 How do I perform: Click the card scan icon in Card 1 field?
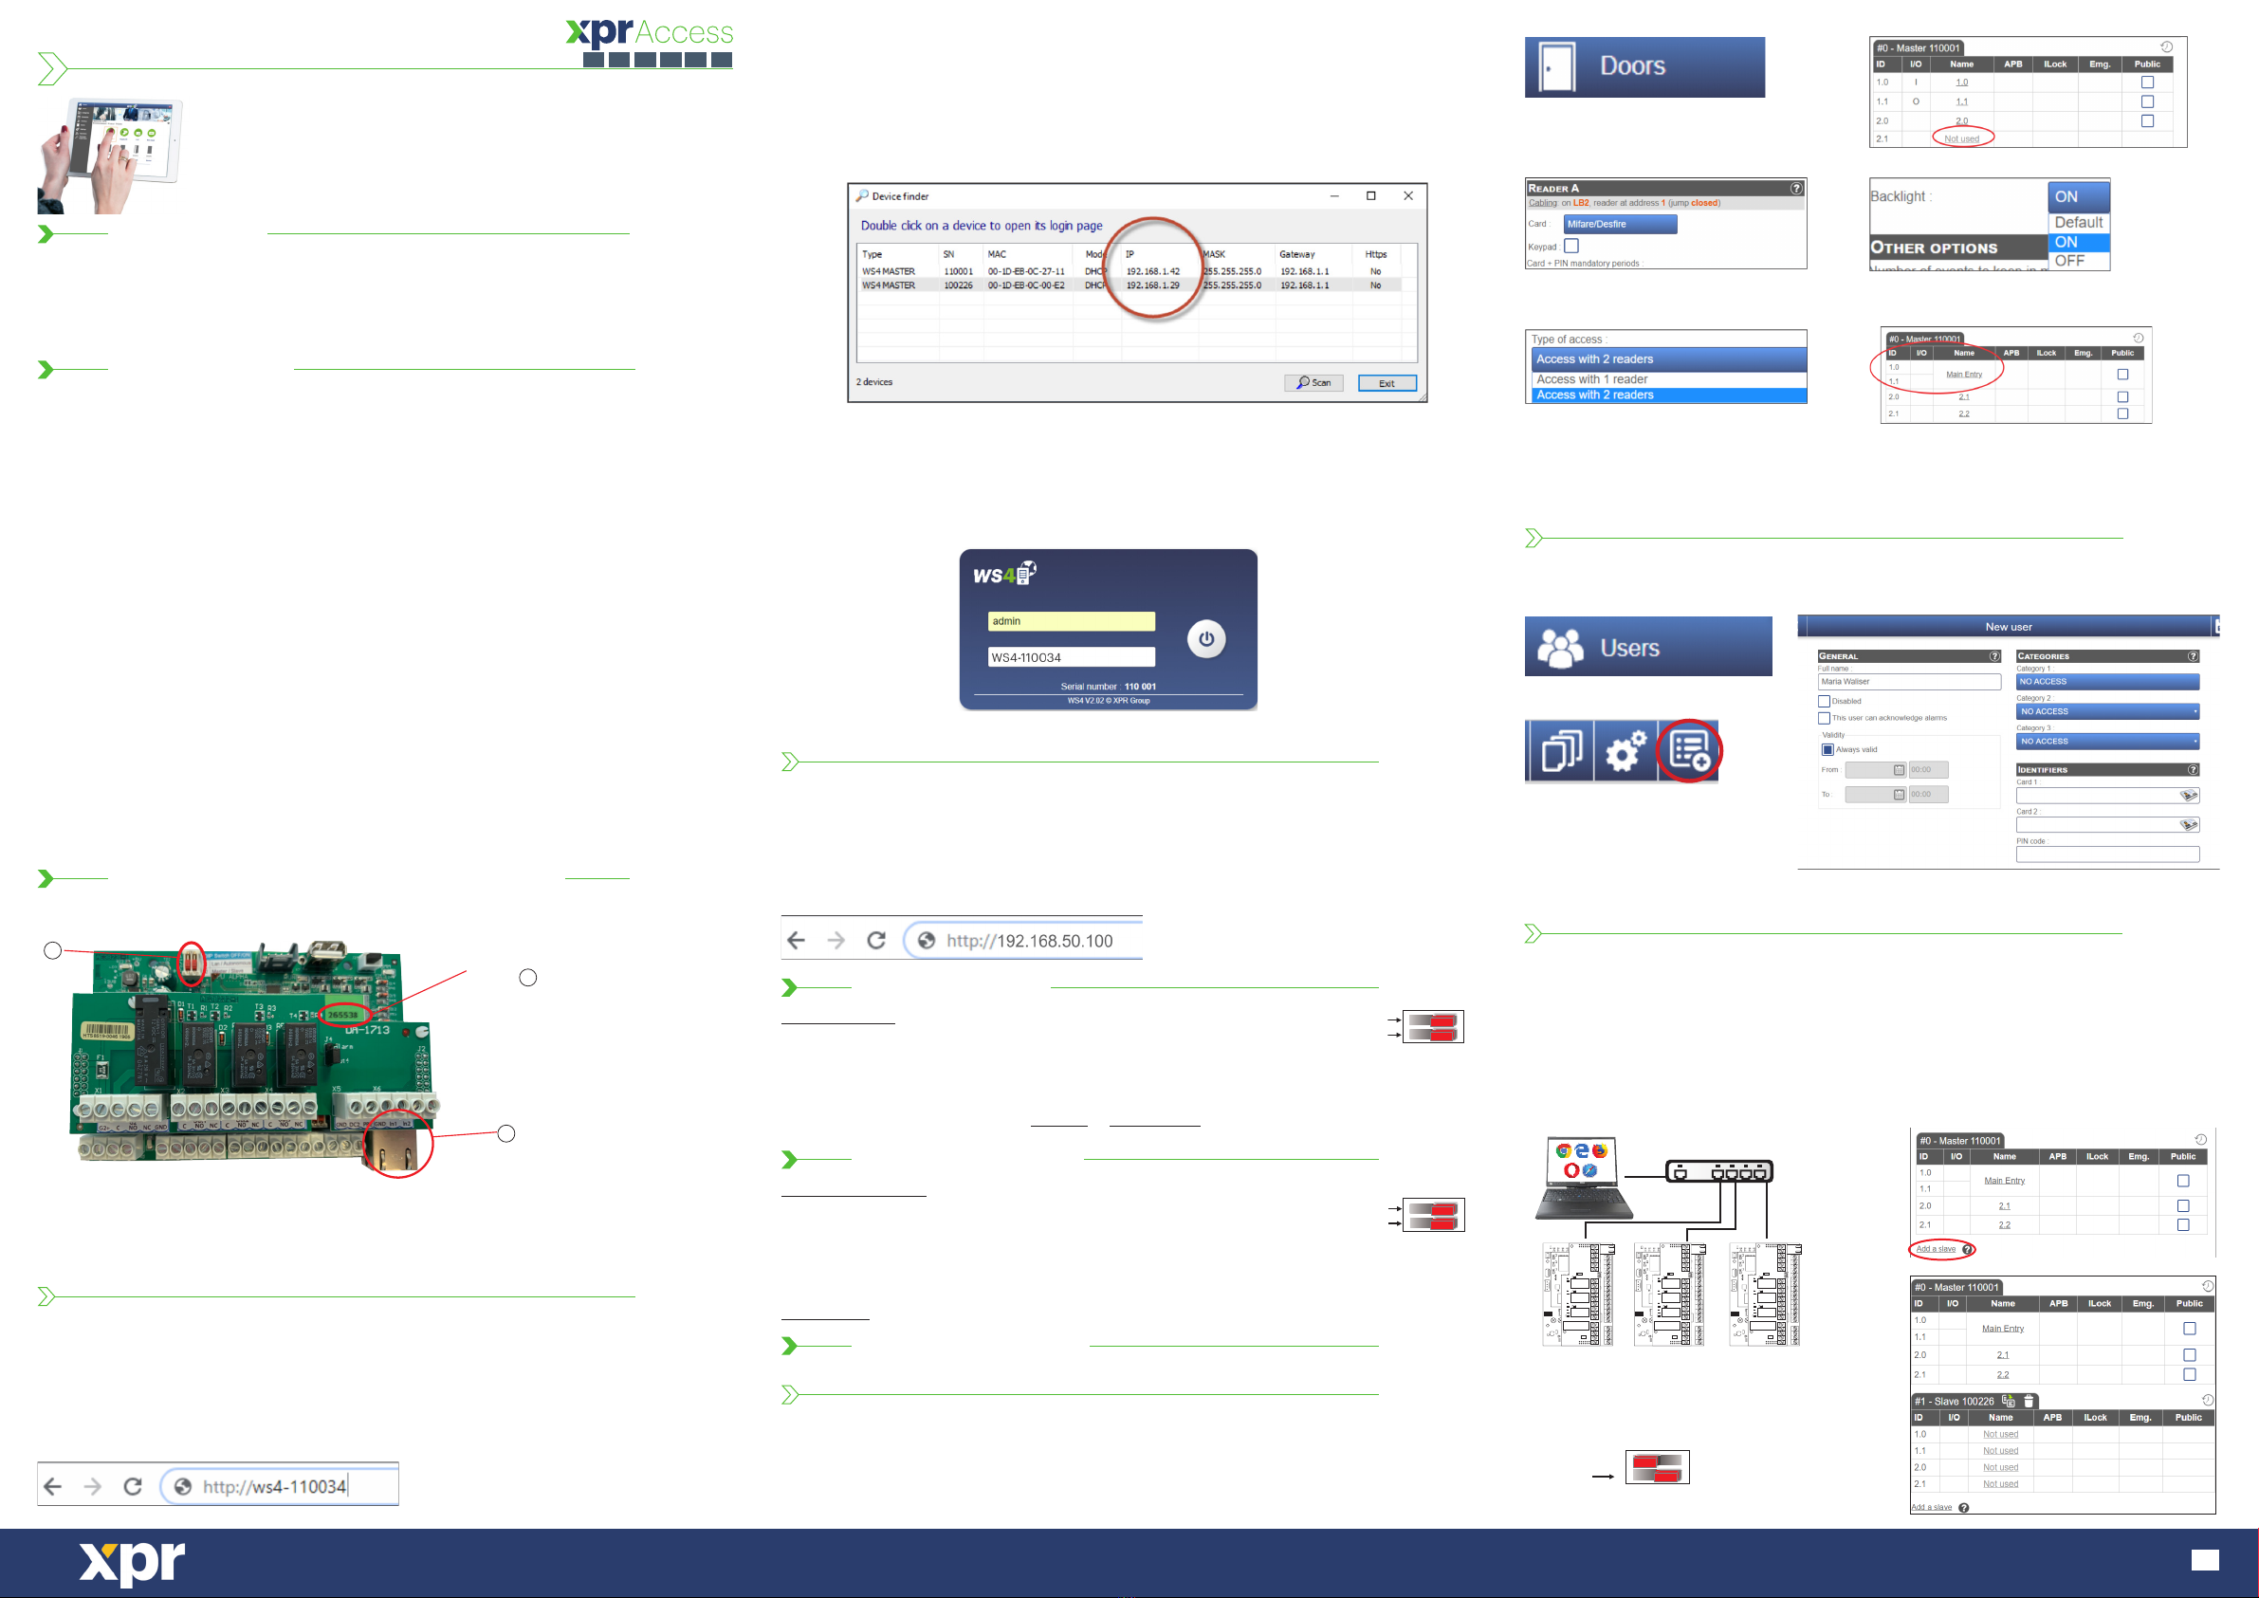pos(2188,796)
